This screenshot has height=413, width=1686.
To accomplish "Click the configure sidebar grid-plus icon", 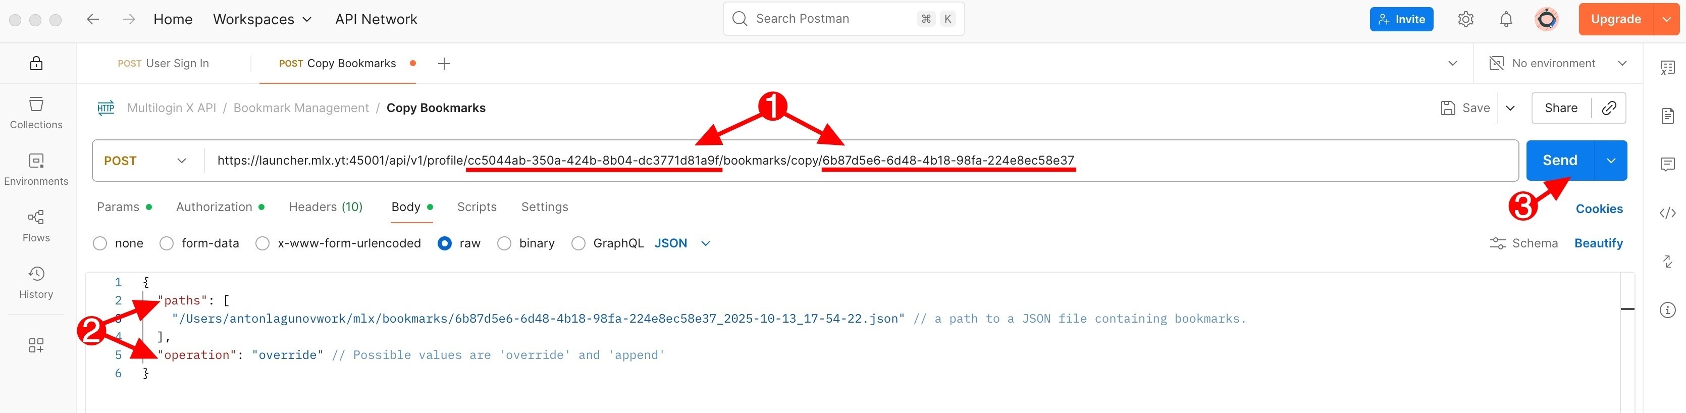I will [36, 345].
